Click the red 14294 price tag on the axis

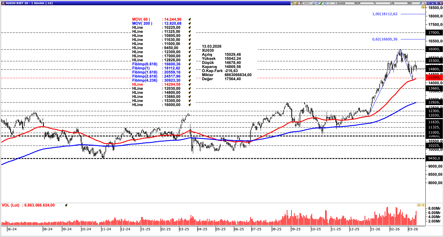tap(435, 78)
